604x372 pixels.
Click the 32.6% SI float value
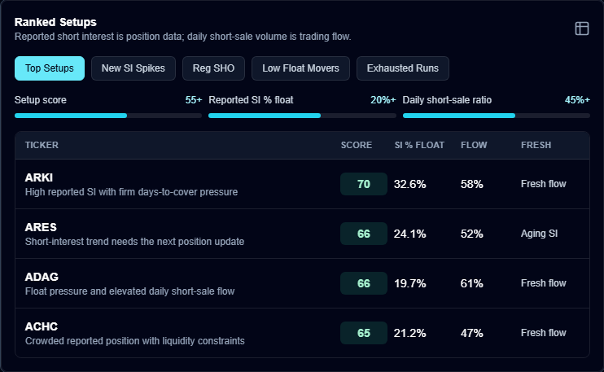(x=410, y=184)
